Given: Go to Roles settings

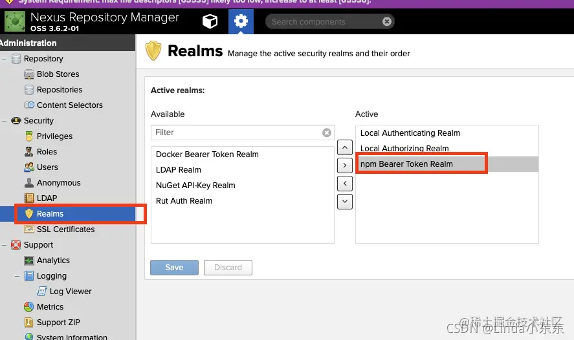Looking at the screenshot, I should pos(47,152).
